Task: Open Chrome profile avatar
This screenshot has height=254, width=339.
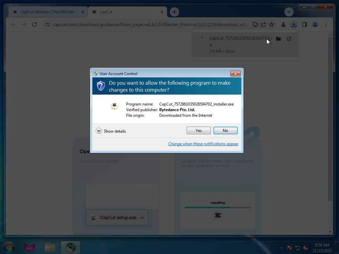Action: click(315, 24)
